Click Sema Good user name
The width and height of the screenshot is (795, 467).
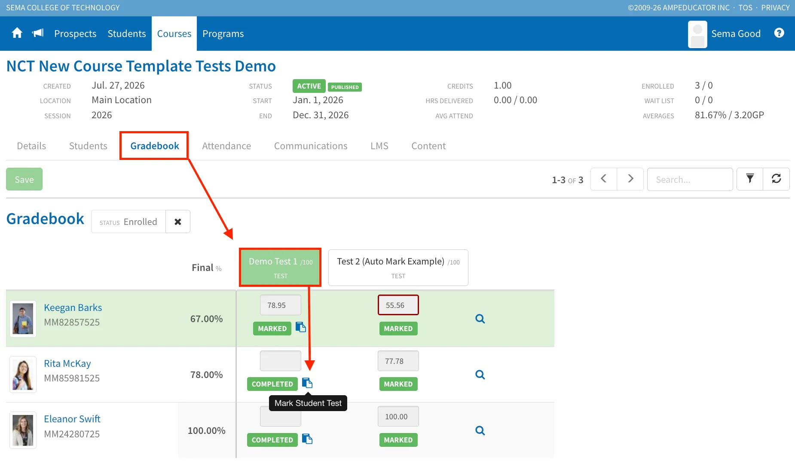[x=736, y=34]
